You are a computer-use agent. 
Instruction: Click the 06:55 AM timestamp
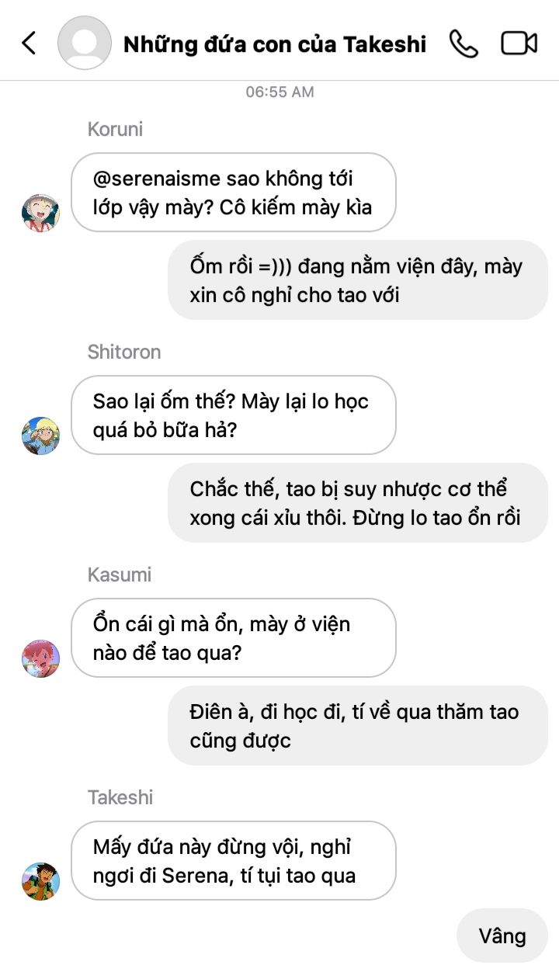279,92
